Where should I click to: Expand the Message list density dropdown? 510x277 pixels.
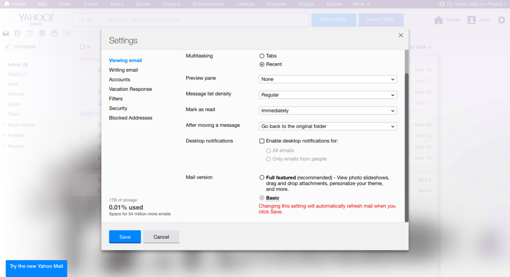(x=328, y=95)
